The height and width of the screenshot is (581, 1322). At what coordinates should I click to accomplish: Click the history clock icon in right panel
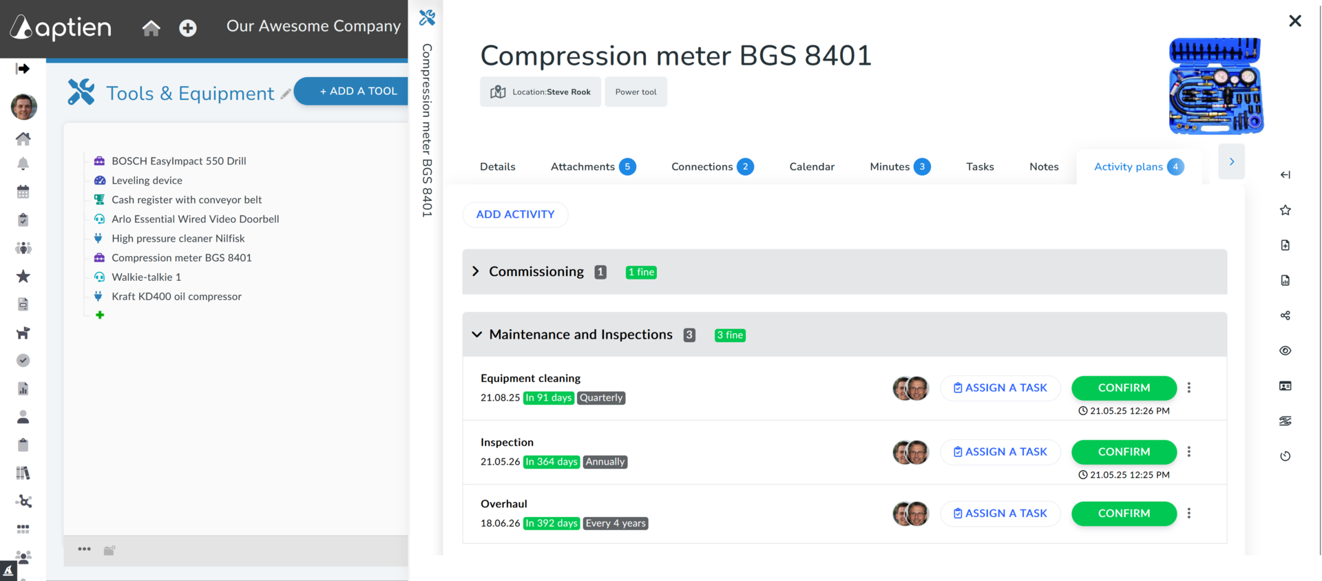(1285, 456)
